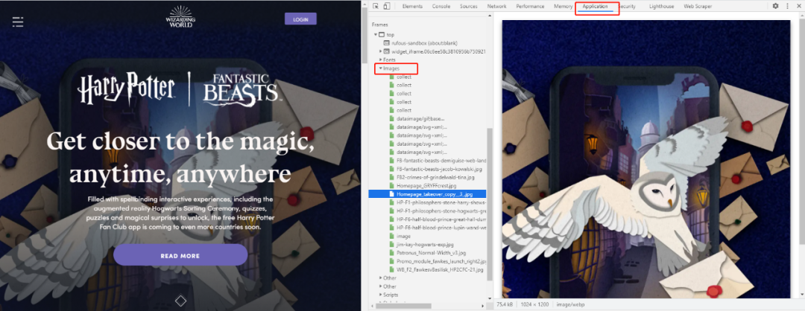
Task: Expand the widget_iframe frame node
Action: 380,51
